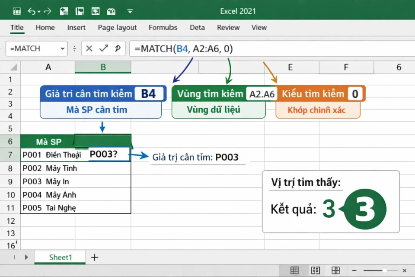Add a new sheet with the plus button

coord(95,257)
